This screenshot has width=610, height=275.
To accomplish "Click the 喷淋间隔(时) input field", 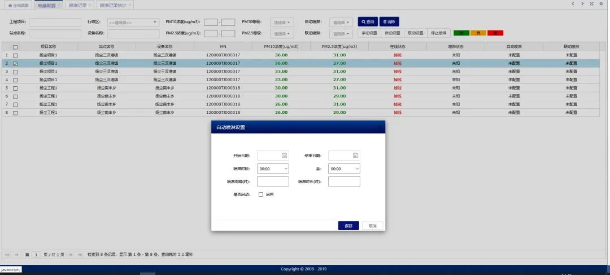I will click(273, 181).
